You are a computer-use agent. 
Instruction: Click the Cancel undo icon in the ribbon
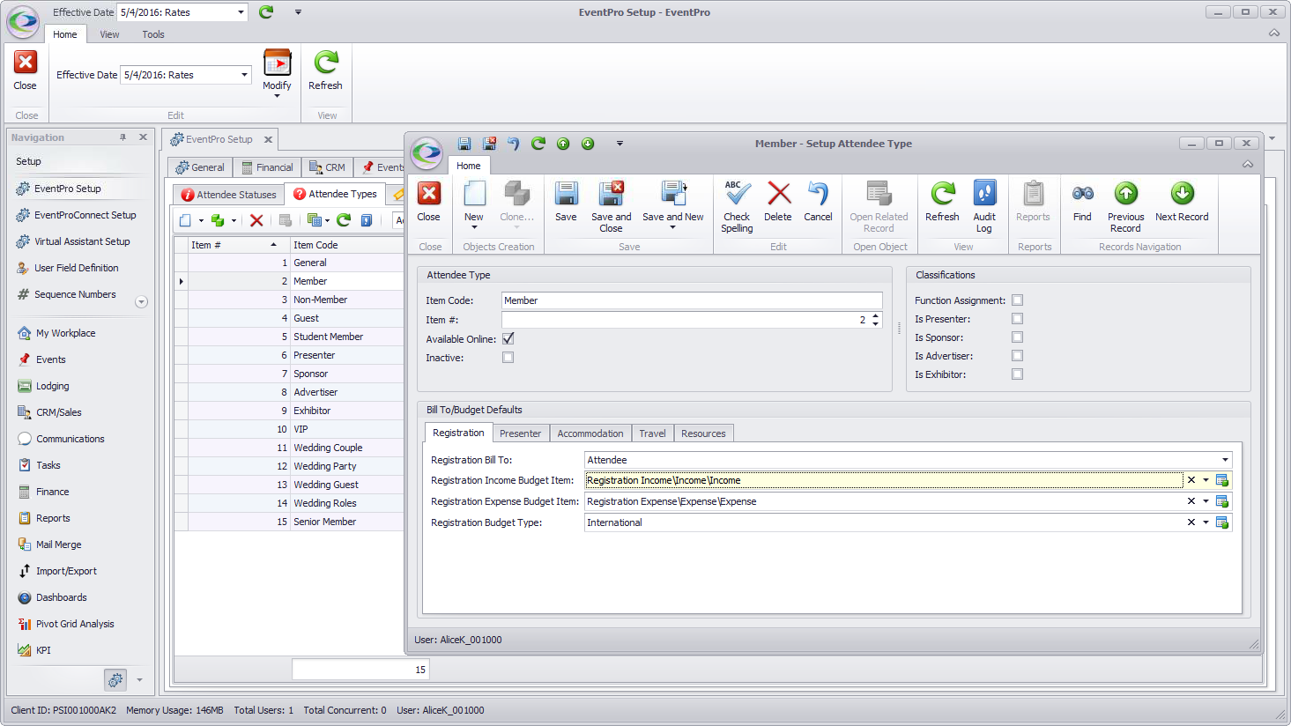818,194
